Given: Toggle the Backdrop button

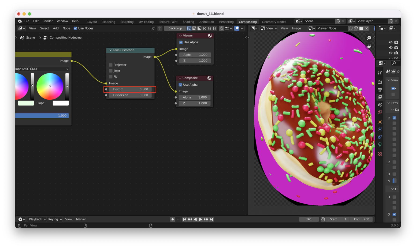Looking at the screenshot, I should pyautogui.click(x=175, y=28).
